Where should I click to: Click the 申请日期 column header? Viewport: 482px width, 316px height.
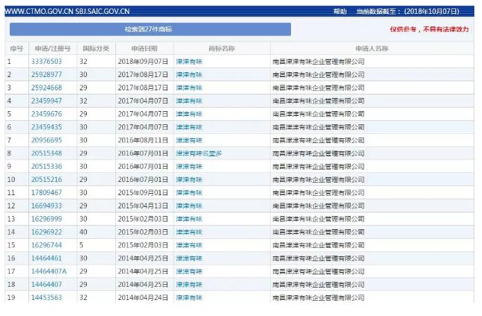click(x=144, y=49)
